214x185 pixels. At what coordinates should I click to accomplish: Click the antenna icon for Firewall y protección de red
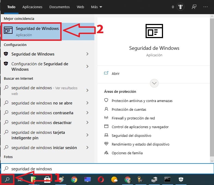[106, 118]
